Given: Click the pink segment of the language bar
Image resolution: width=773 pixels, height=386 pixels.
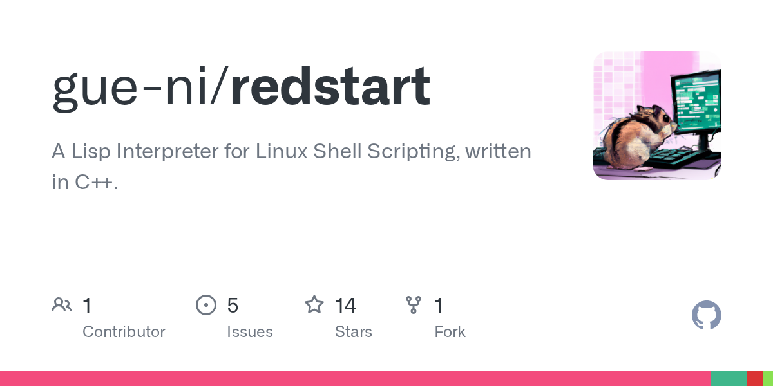Looking at the screenshot, I should click(x=355, y=378).
